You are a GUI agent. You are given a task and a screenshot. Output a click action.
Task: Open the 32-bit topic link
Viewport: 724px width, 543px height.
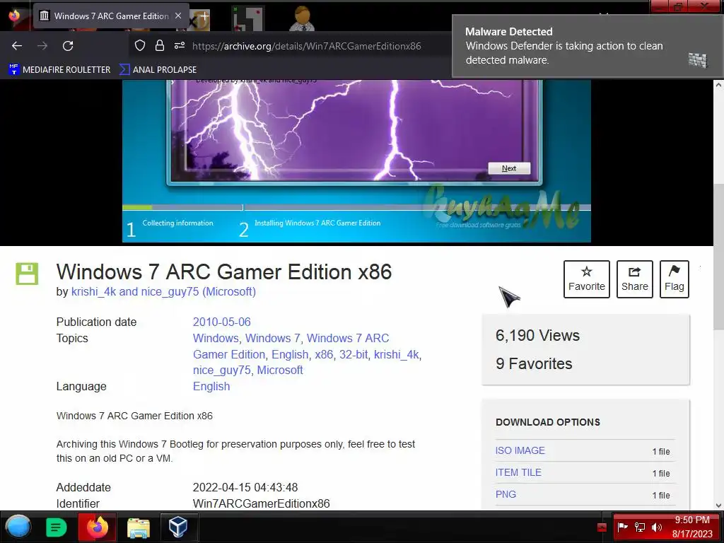354,354
